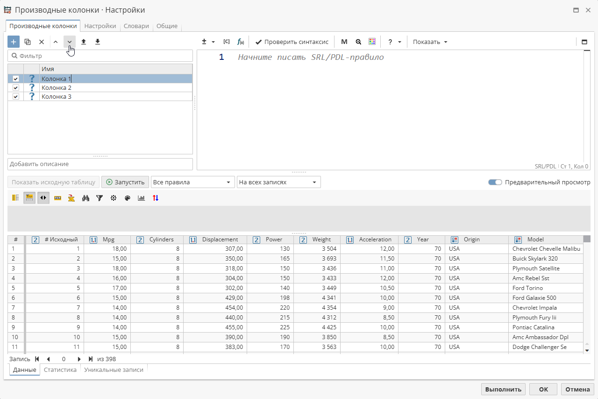The image size is (598, 399).
Task: Uncheck the Колонка 1 checkbox
Action: (16, 79)
